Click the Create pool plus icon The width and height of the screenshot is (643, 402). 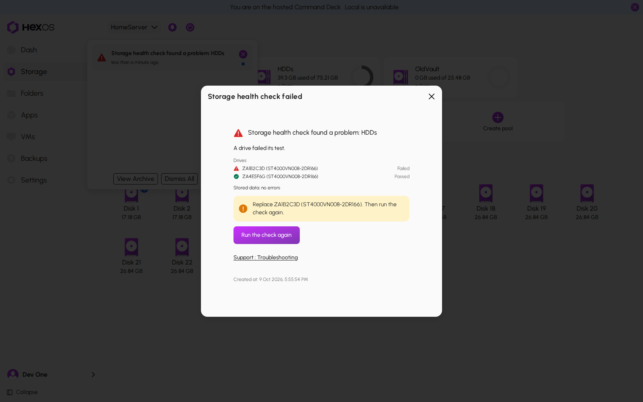pos(498,117)
